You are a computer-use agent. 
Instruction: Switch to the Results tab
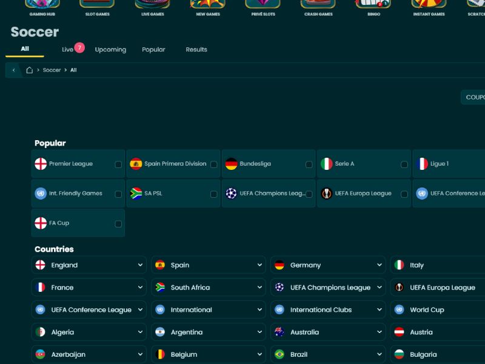click(196, 50)
